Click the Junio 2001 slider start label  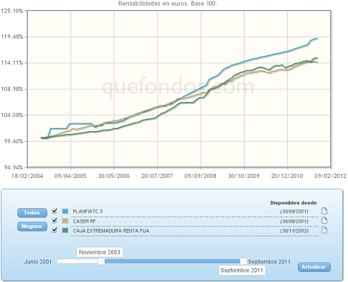click(x=38, y=262)
